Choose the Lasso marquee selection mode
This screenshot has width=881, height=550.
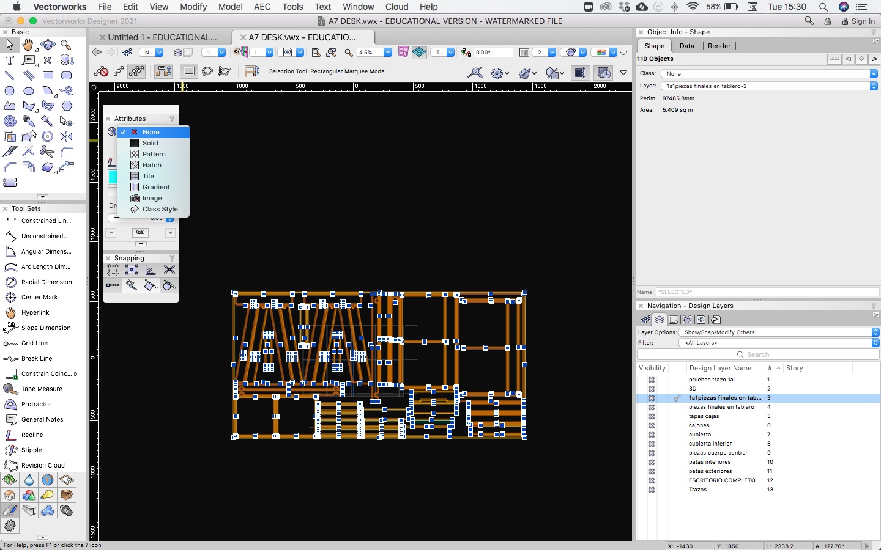coord(207,71)
